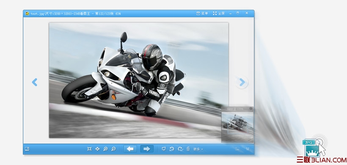The width and height of the screenshot is (347, 165).
Task: Close the zoom navigator overlay
Action: (251, 109)
